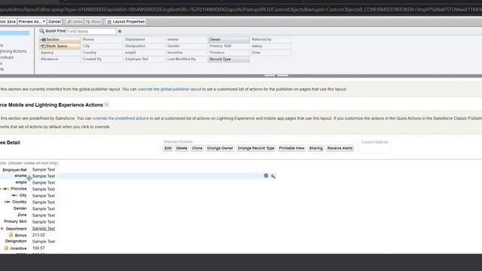
Task: Select the Record Type palette item
Action: pos(229,59)
